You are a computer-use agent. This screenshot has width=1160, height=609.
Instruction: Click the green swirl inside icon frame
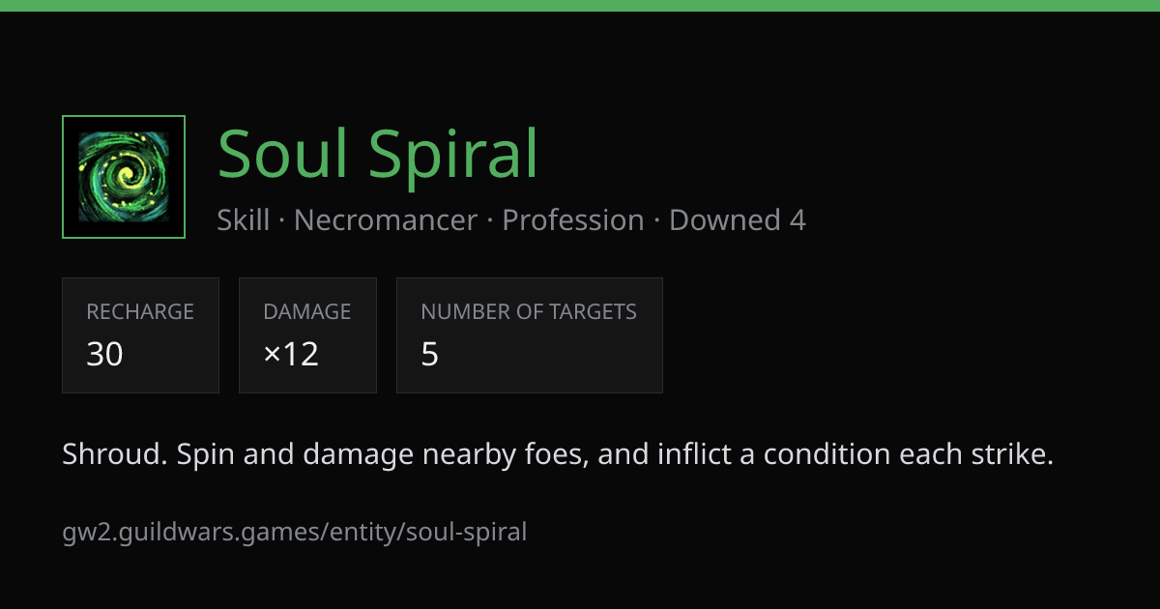click(x=124, y=177)
